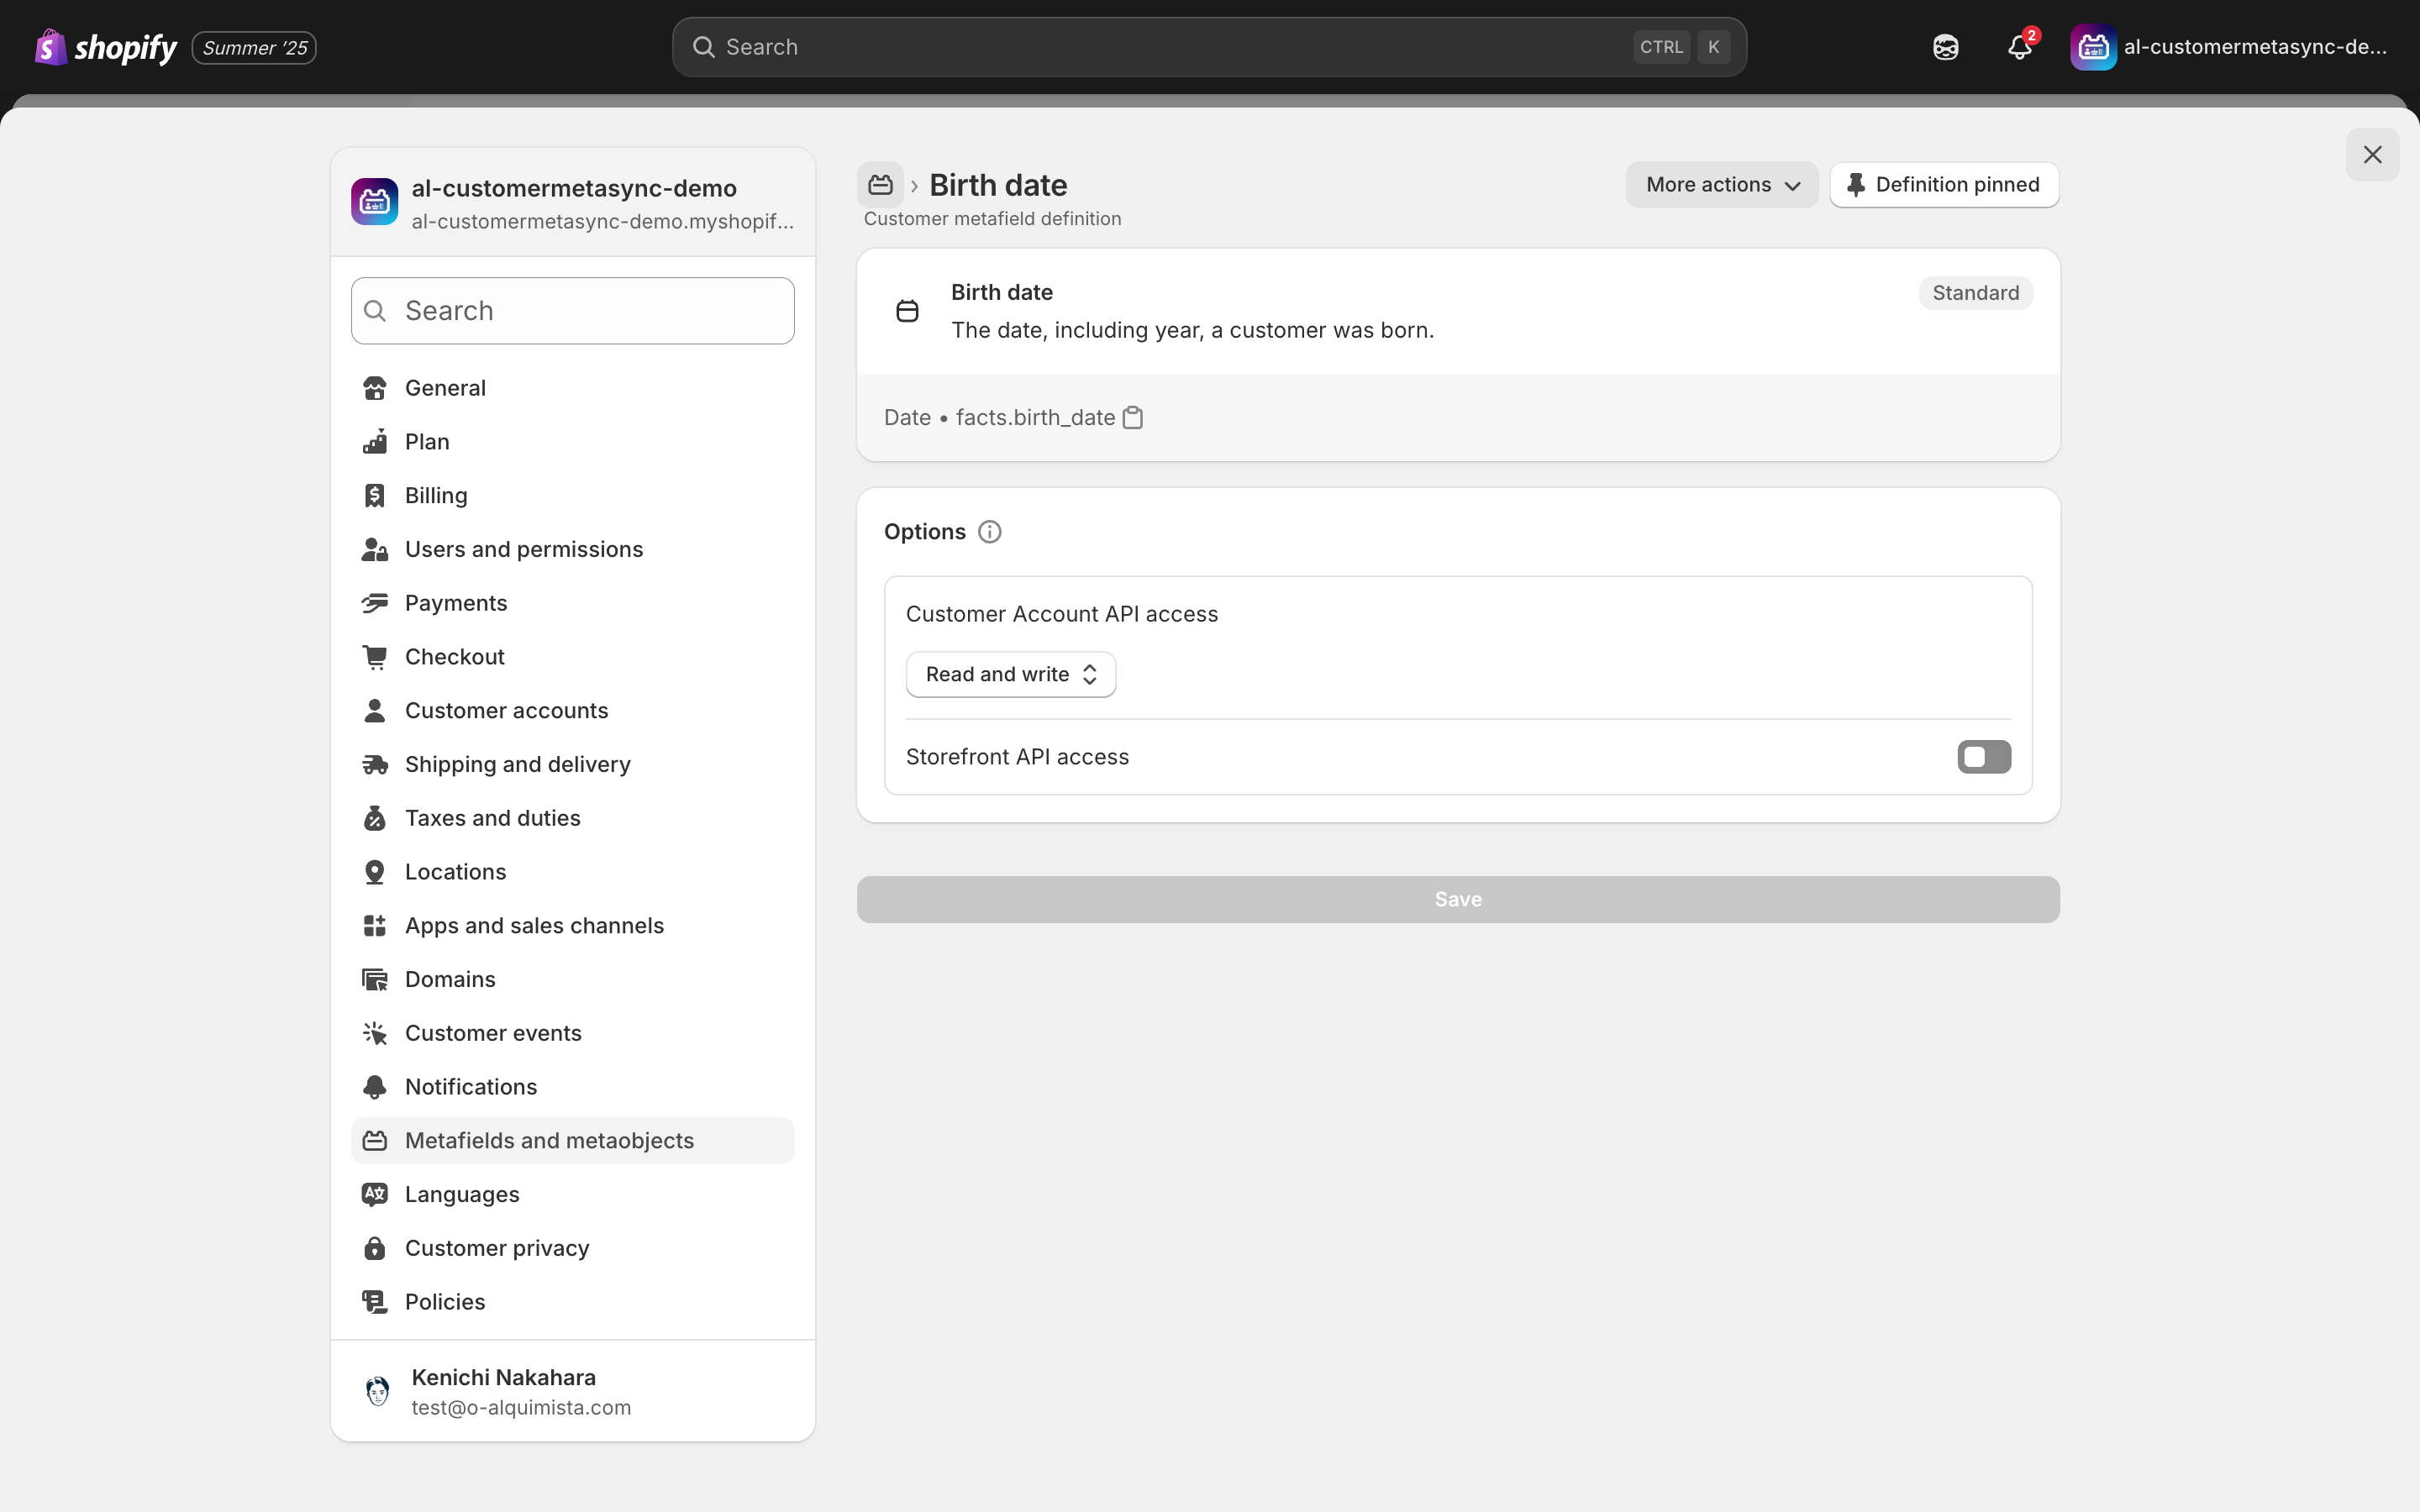2420x1512 pixels.
Task: Click the Locations pin icon
Action: point(375,872)
